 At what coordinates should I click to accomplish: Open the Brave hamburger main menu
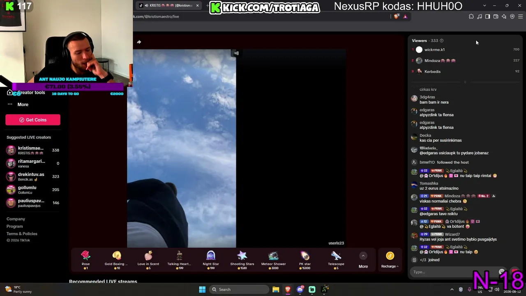[520, 16]
